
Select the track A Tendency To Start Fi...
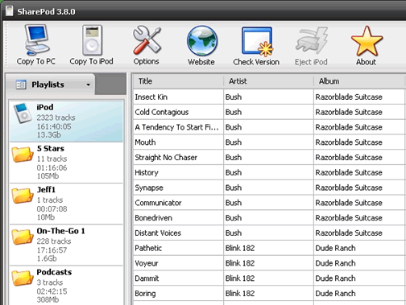pos(176,127)
